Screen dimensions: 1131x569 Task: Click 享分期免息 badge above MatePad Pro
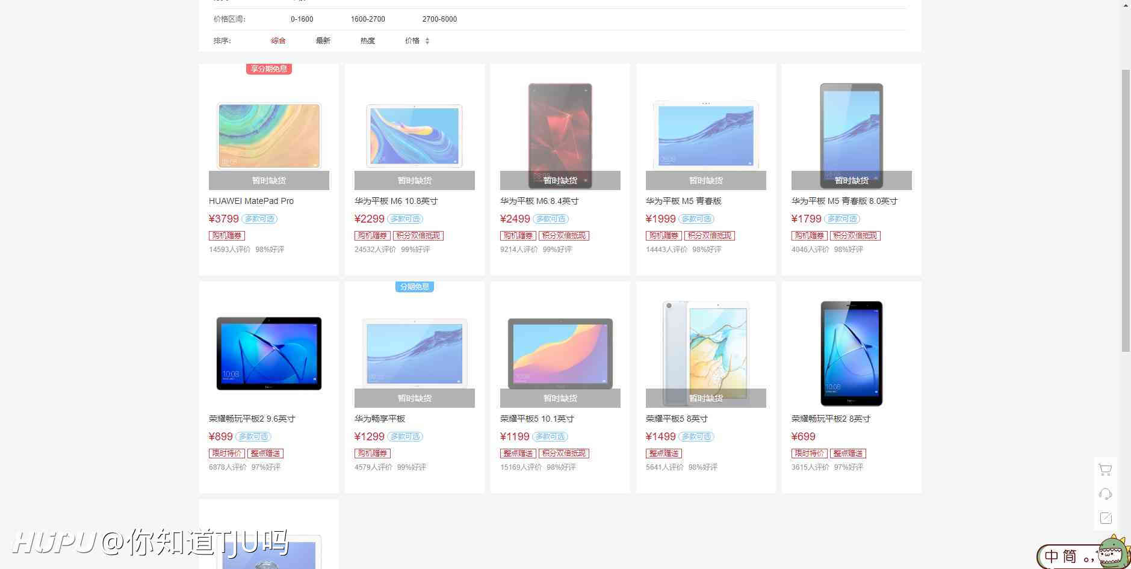[x=269, y=69]
